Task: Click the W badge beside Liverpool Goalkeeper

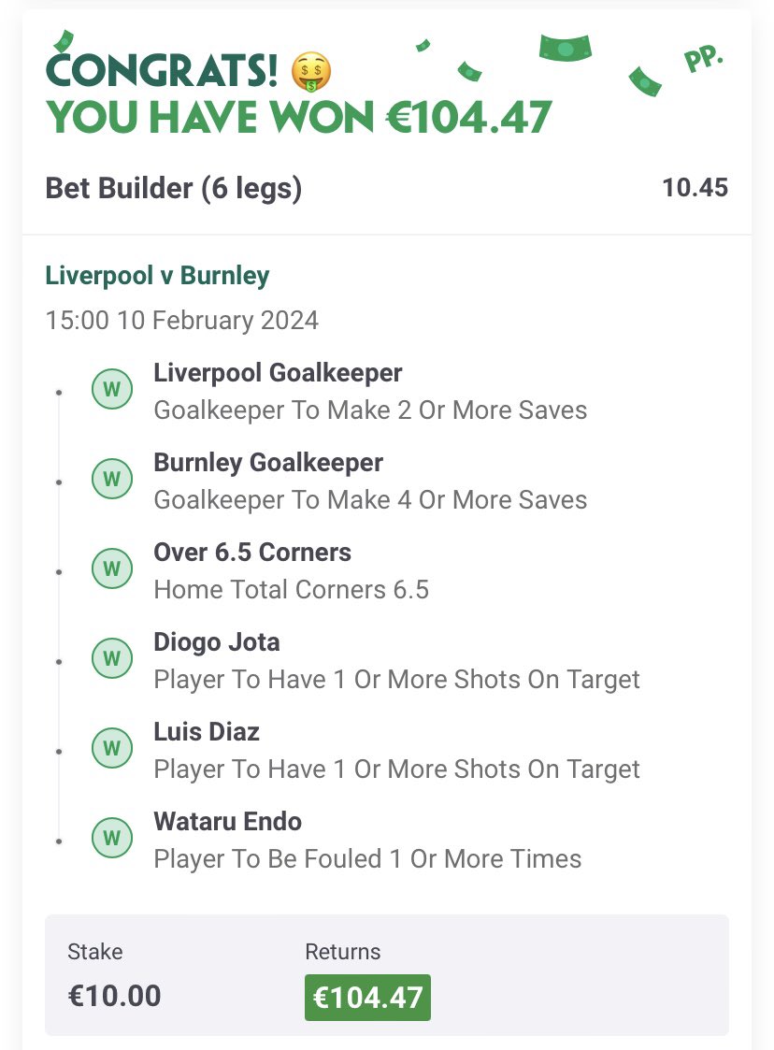Action: point(112,389)
